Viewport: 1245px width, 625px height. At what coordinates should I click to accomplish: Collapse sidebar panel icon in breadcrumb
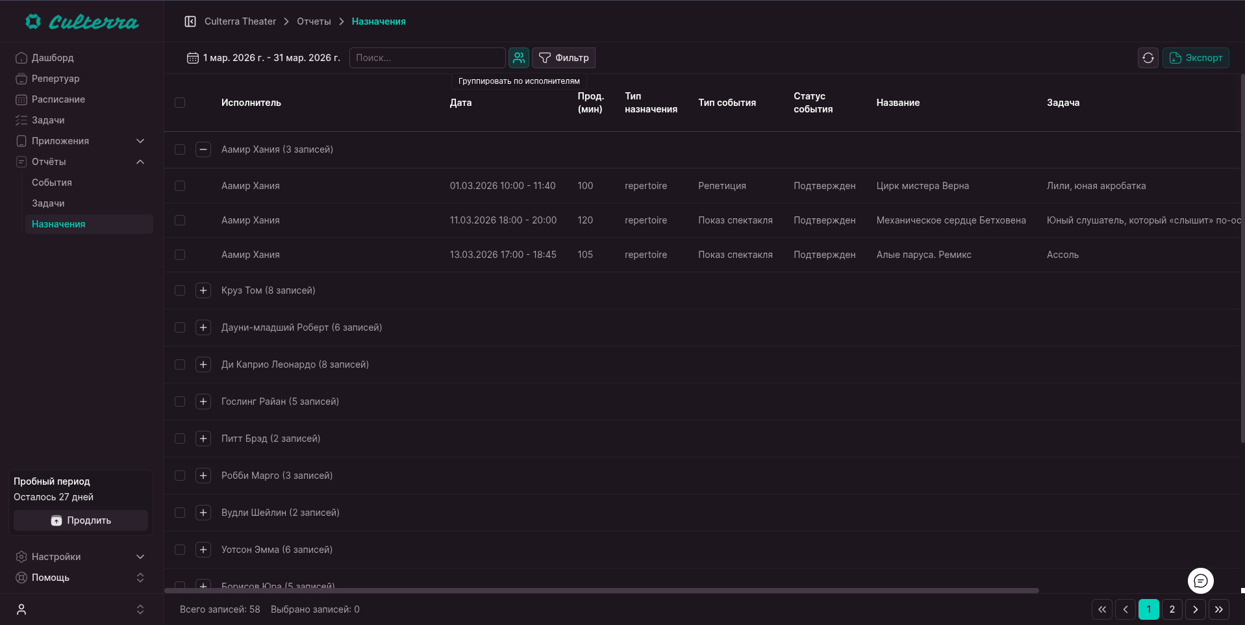pyautogui.click(x=190, y=21)
